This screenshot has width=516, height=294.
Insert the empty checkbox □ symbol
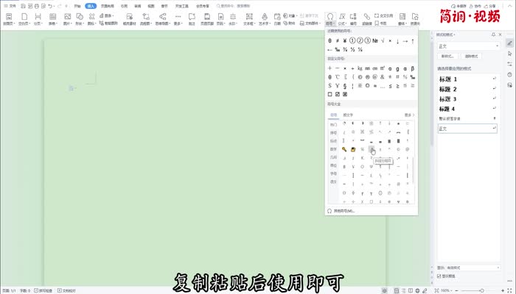pyautogui.click(x=330, y=95)
